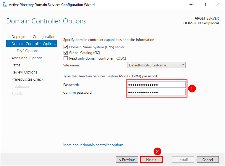
Task: Click the 'Confirm password:' label
Action: [x=78, y=92]
